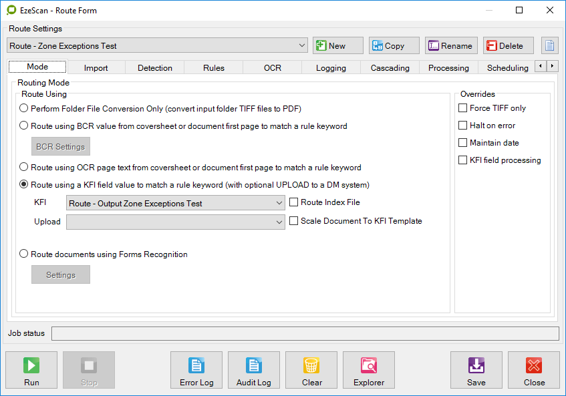This screenshot has height=396, width=566.
Task: Click the document icon beside Delete
Action: pyautogui.click(x=549, y=45)
